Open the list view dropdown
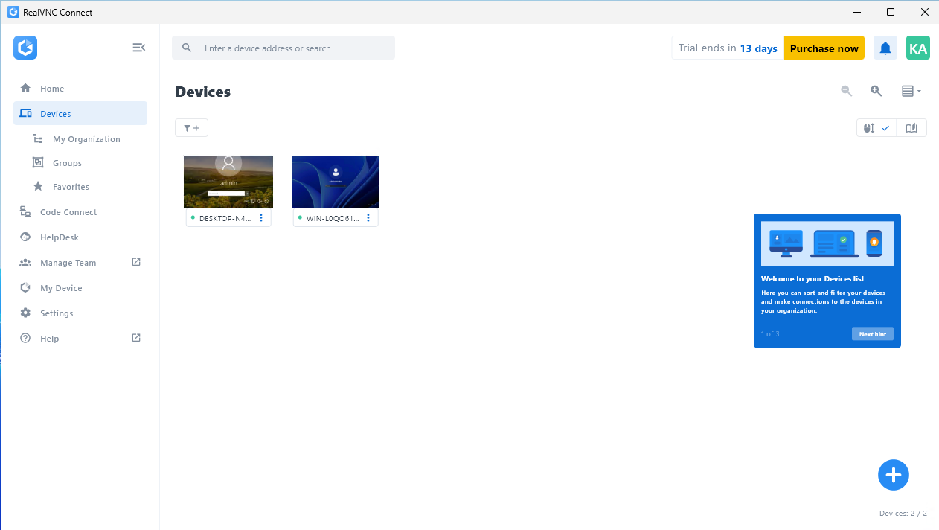This screenshot has height=530, width=939. click(x=911, y=91)
